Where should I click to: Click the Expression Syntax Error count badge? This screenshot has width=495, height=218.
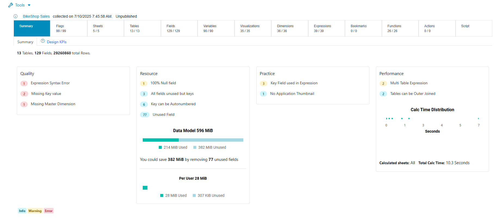tap(24, 83)
